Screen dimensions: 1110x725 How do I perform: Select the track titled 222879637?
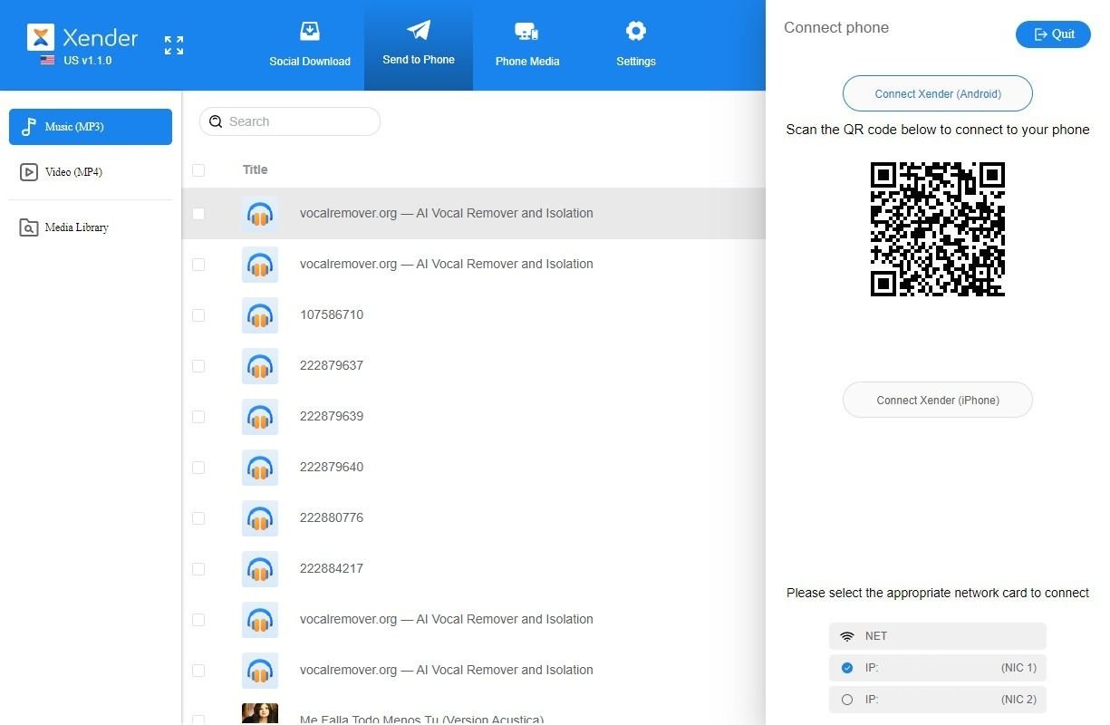[332, 366]
